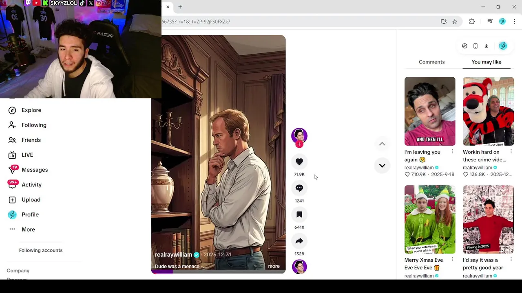The width and height of the screenshot is (522, 293).
Task: Bookmark the video with the favorites icon
Action: tap(299, 214)
